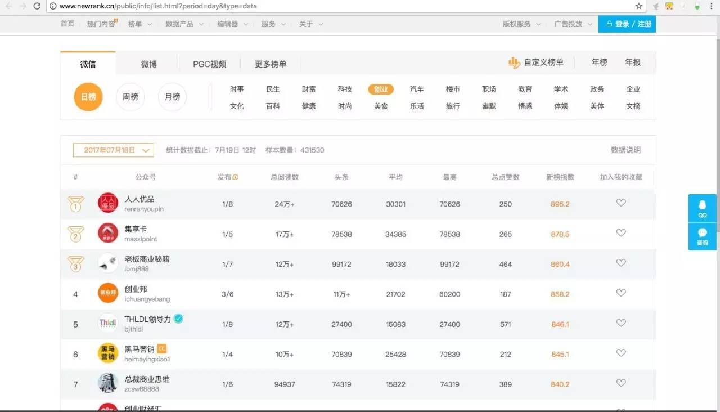
Task: Expand the 版权服务 dropdown
Action: (522, 24)
